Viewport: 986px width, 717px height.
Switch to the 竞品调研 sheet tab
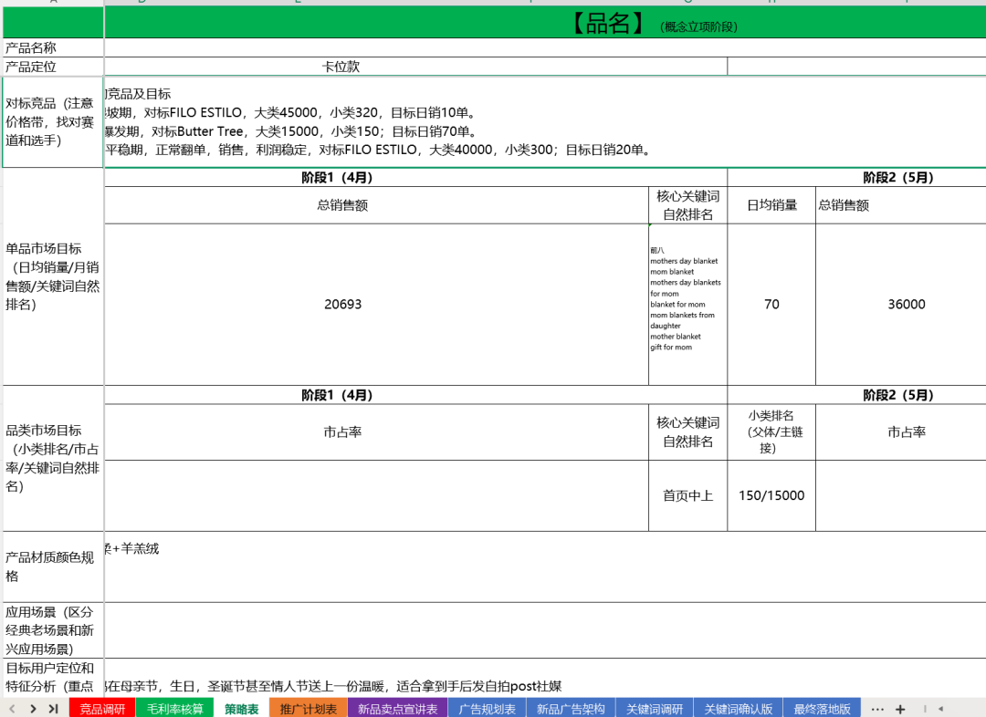coord(102,709)
